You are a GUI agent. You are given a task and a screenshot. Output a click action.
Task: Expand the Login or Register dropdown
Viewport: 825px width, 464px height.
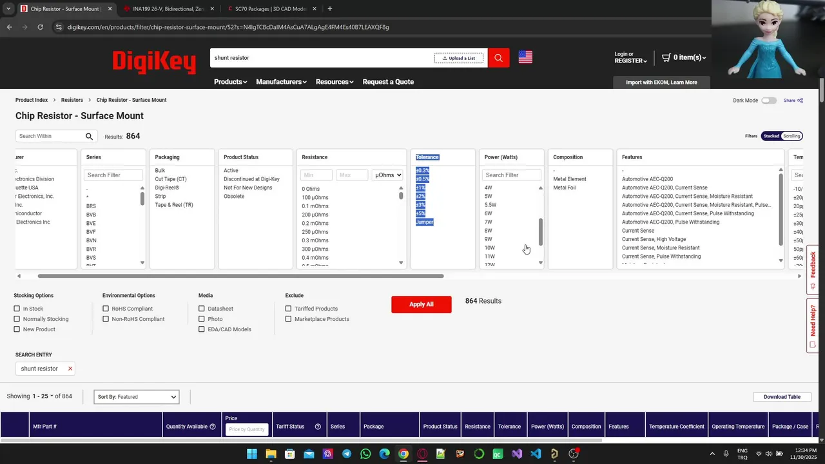(x=630, y=57)
